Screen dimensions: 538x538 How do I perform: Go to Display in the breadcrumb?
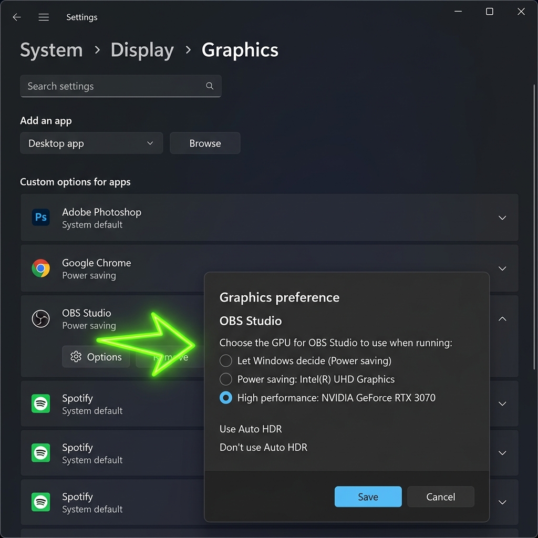pos(142,50)
